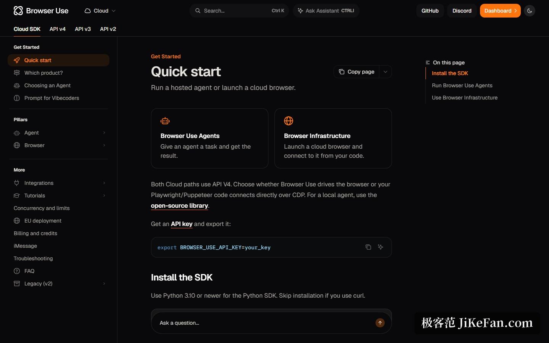Click the Get Started breadcrumb label
549x343 pixels.
point(166,56)
